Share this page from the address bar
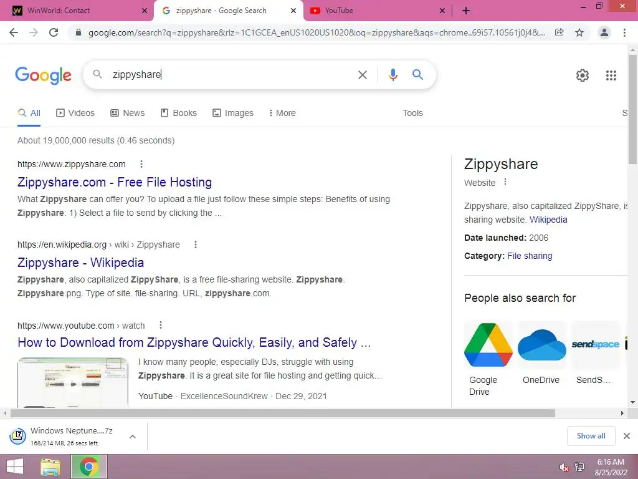The width and height of the screenshot is (638, 479). point(559,32)
